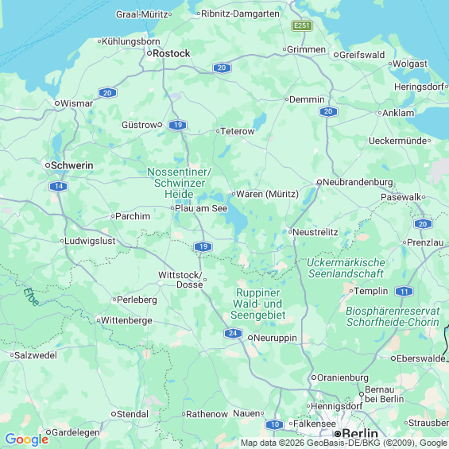Click the Nossentiner/Schwinzer Heide park label
The width and height of the screenshot is (449, 449).
tap(180, 183)
